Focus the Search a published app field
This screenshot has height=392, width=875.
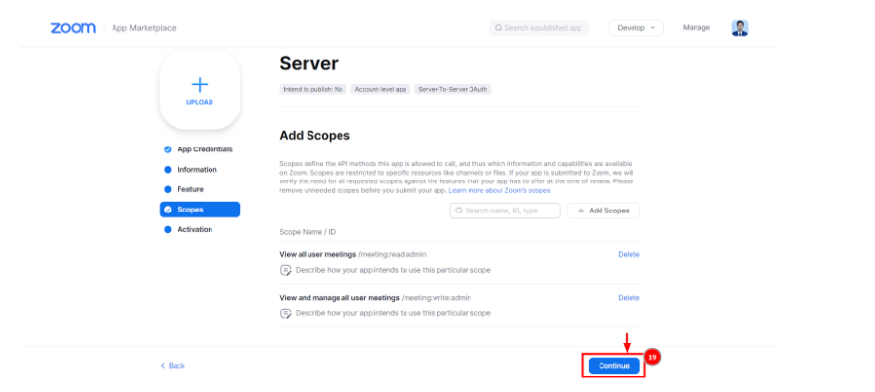[539, 28]
